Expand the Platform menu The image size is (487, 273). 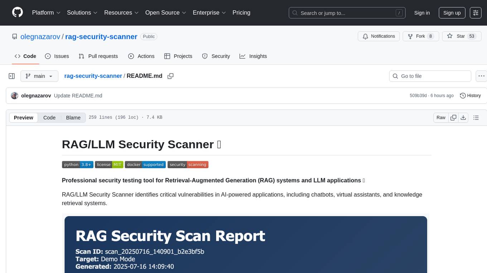point(46,13)
